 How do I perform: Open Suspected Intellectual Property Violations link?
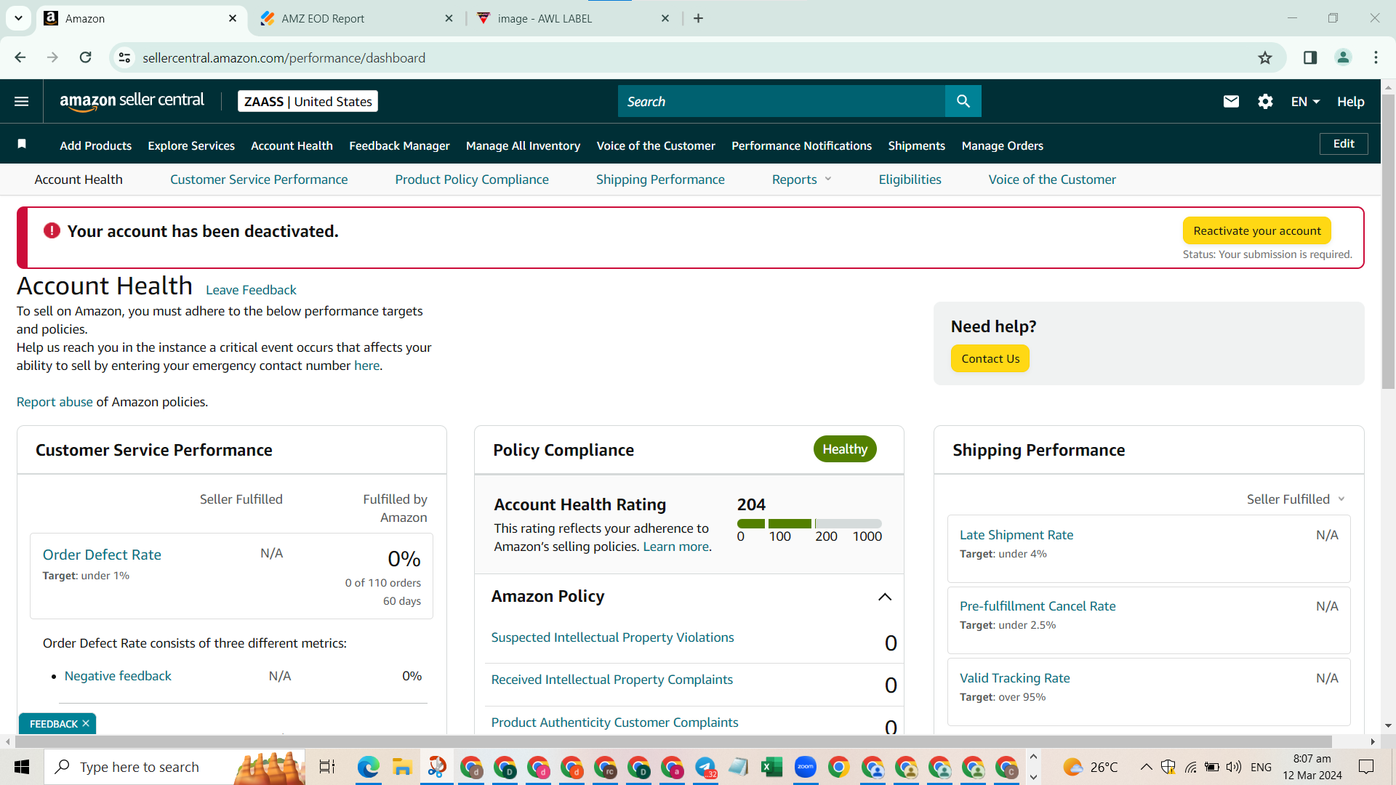click(612, 637)
